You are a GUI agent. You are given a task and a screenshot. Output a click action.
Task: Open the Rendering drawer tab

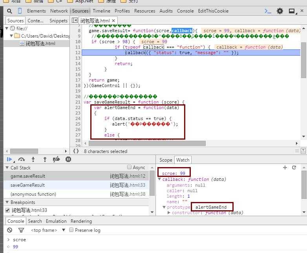coord(81,221)
